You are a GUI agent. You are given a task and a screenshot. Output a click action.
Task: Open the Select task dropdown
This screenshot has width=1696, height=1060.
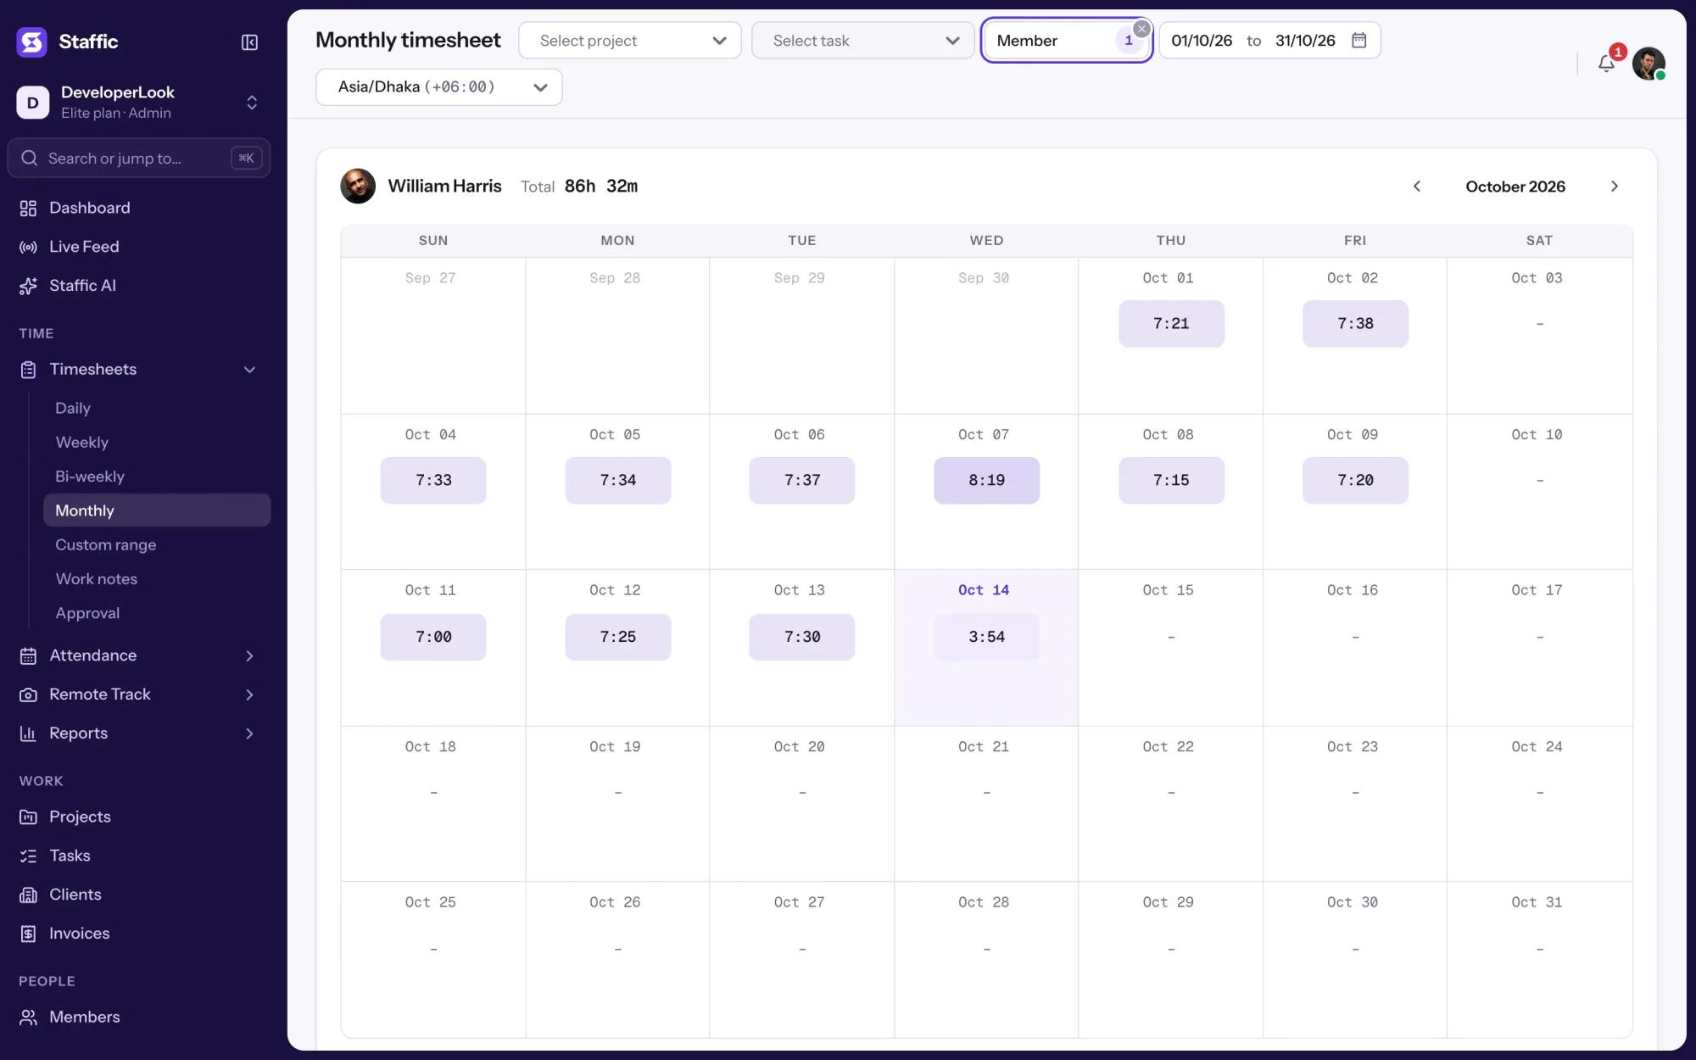[862, 41]
